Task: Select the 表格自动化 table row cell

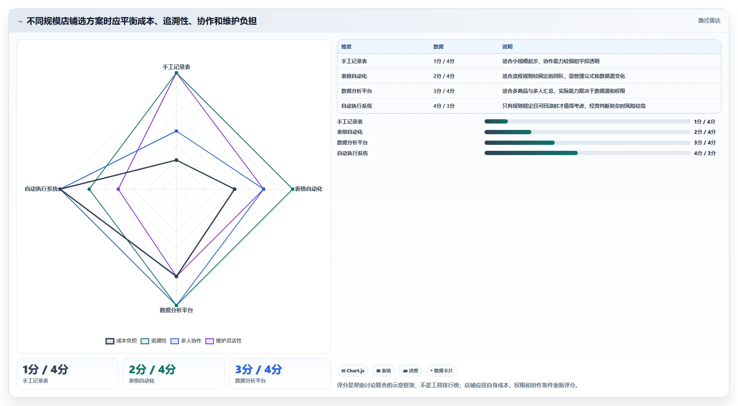Action: 354,76
